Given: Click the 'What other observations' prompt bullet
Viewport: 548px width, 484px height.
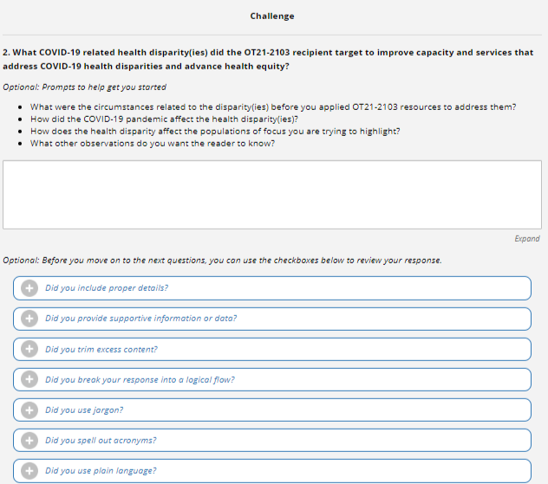Looking at the screenshot, I should click(152, 144).
